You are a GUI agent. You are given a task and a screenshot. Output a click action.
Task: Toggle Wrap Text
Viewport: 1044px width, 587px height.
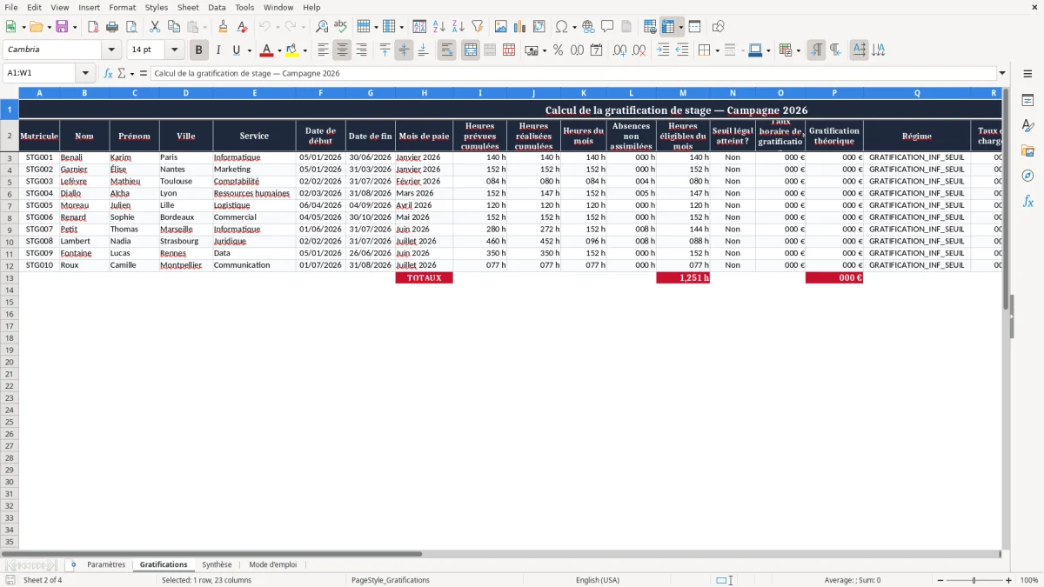coord(447,50)
